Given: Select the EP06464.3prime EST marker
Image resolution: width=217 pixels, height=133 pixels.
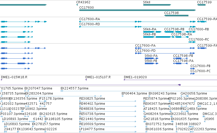Looking at the screenshot, I should 122,96.
